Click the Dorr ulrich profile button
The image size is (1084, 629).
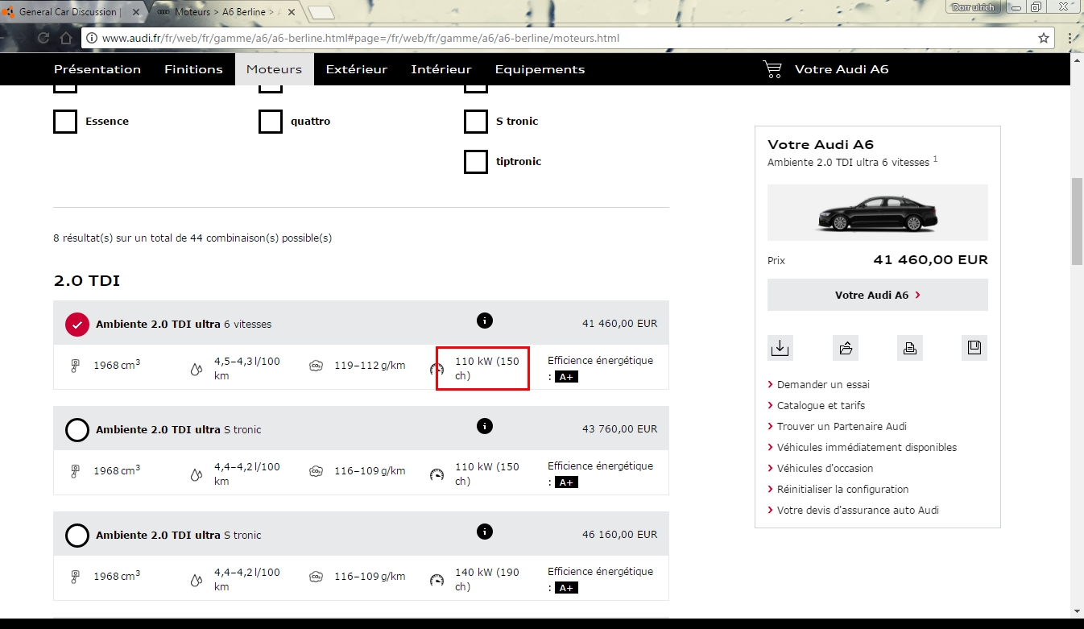[x=974, y=7]
